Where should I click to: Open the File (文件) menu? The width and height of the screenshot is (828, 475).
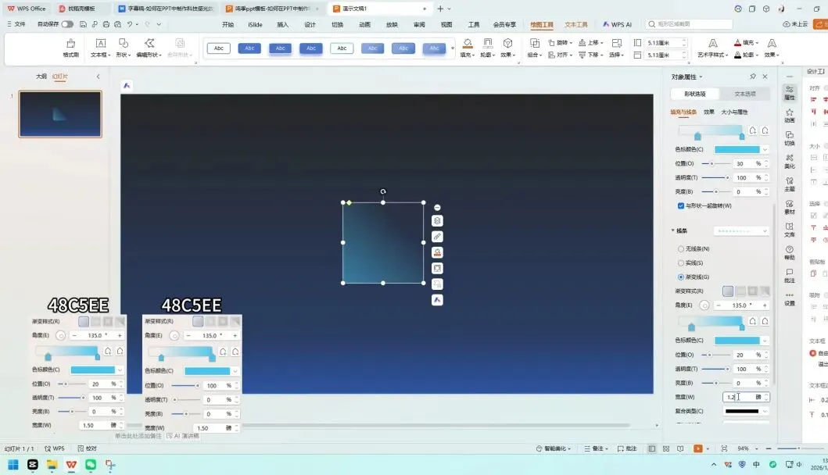coord(16,24)
